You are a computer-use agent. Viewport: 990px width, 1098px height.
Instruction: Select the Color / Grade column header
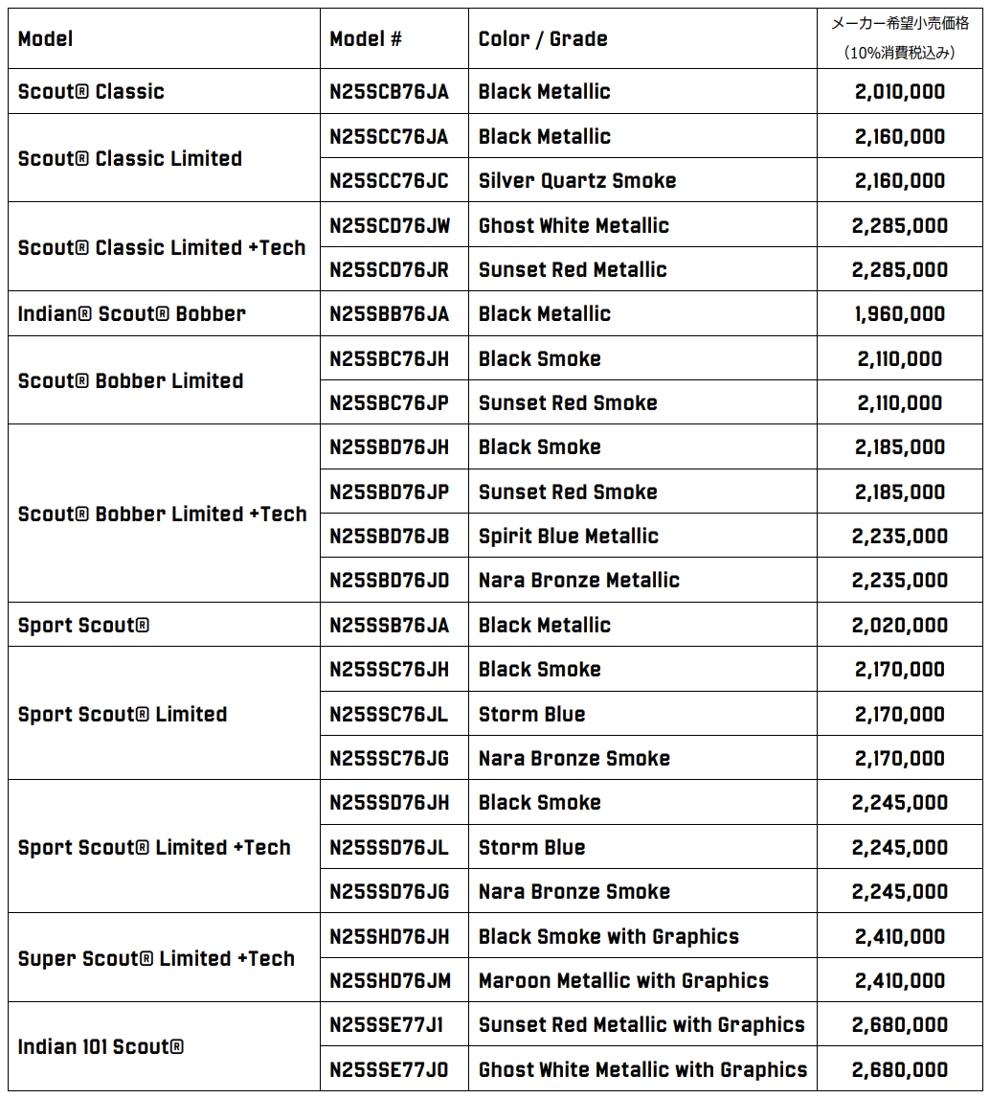point(642,38)
